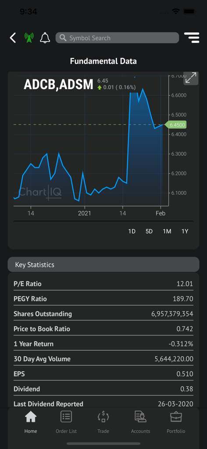Click Shares Outstanding value 6,957,379,354
Viewport: 207px width, 449px height.
tap(172, 314)
